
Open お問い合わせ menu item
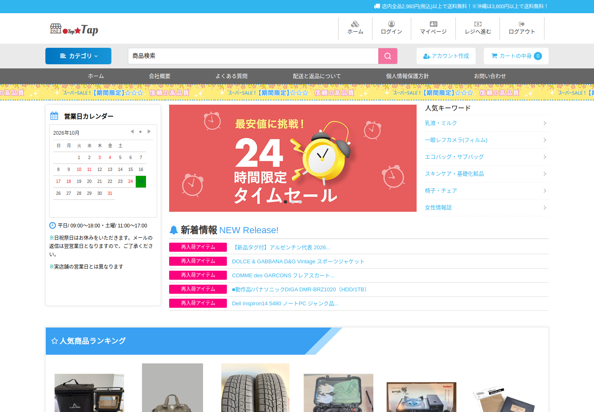(x=490, y=76)
